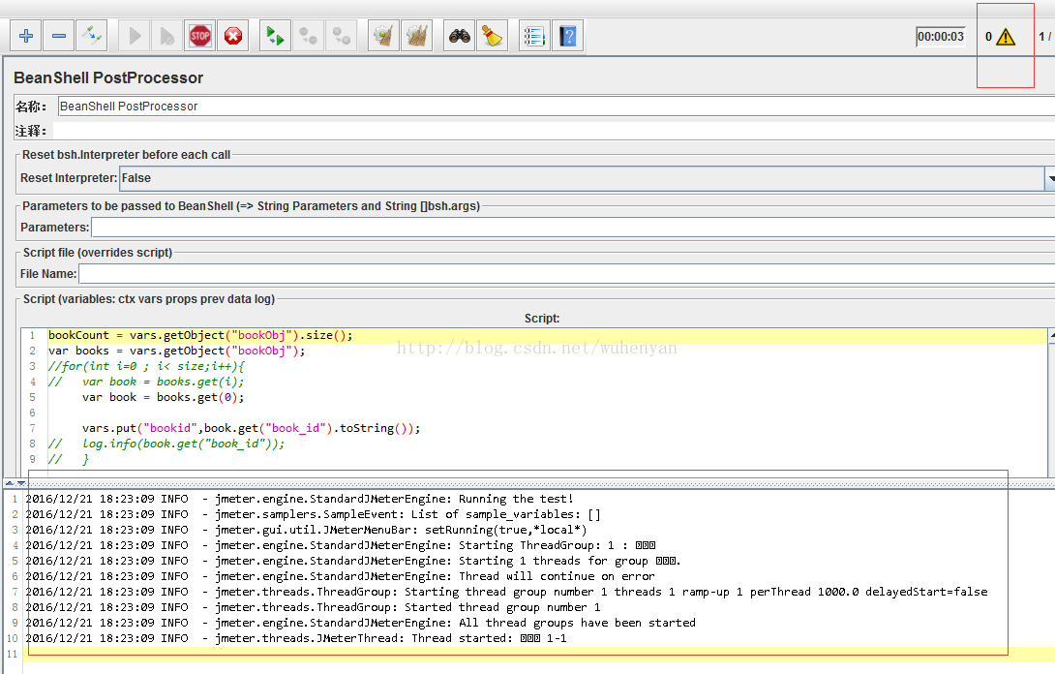Viewport: 1055px width, 674px height.
Task: Click script line 1 bookCount assignment
Action: 200,335
